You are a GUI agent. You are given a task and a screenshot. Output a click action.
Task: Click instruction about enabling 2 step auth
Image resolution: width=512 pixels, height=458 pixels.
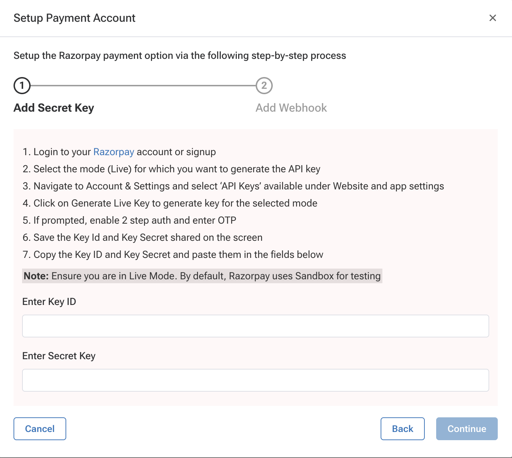coord(130,220)
